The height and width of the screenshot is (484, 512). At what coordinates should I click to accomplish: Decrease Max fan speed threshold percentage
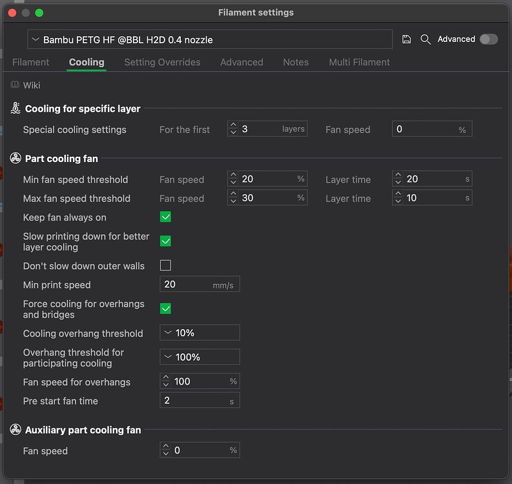pyautogui.click(x=233, y=201)
